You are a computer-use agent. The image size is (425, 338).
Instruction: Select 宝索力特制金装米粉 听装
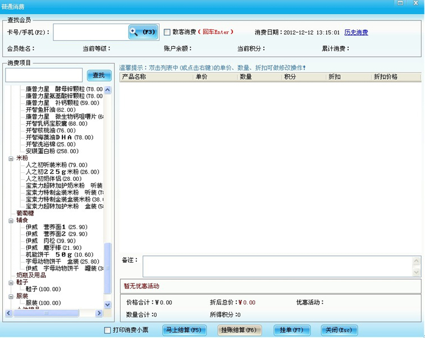64,193
